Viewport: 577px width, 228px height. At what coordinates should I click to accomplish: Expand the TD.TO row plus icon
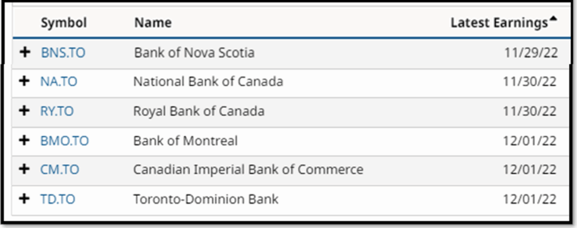(x=25, y=199)
